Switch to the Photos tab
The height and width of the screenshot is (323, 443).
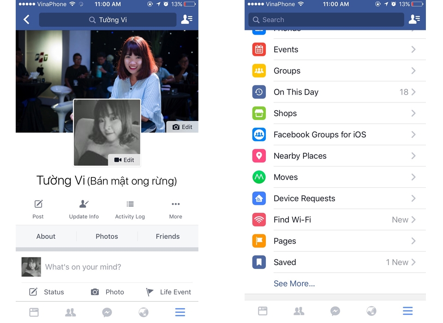coord(107,236)
